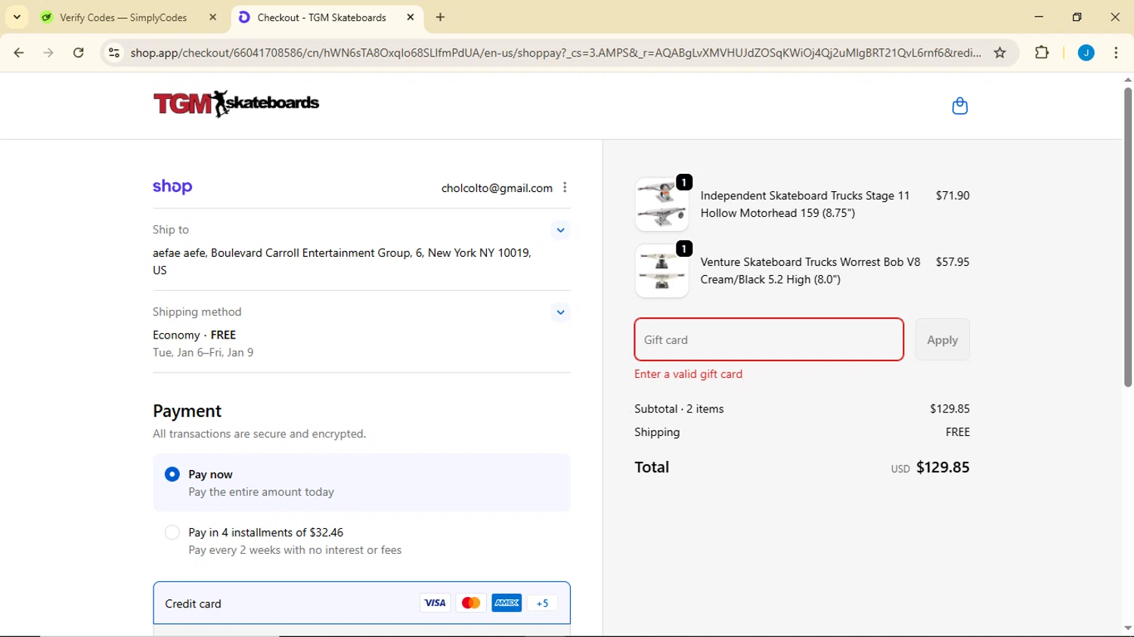
Task: Open the Chrome profile avatar J
Action: point(1086,53)
